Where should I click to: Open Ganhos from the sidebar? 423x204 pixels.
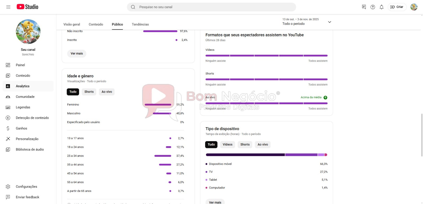pyautogui.click(x=21, y=129)
